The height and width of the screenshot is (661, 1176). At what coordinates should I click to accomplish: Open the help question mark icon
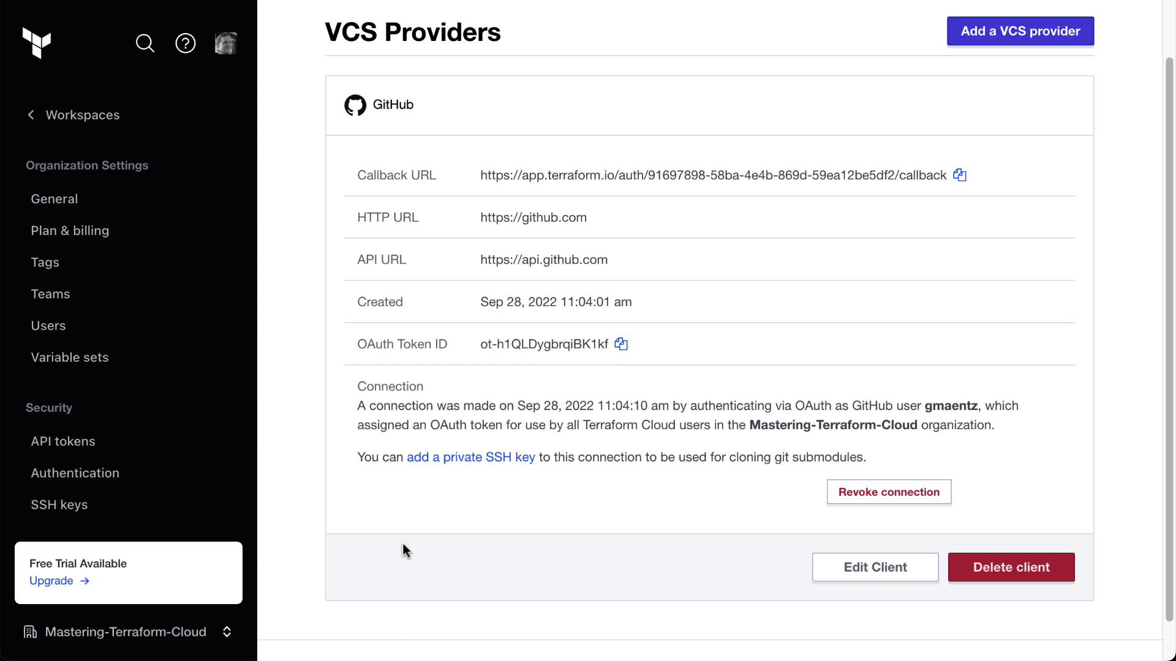click(186, 43)
